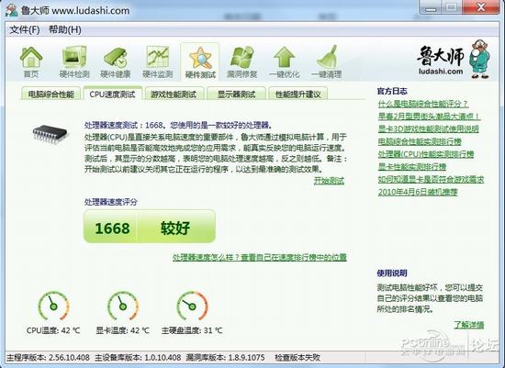The width and height of the screenshot is (505, 368).
Task: Open the 一键优化 green arrow icon
Action: click(285, 62)
